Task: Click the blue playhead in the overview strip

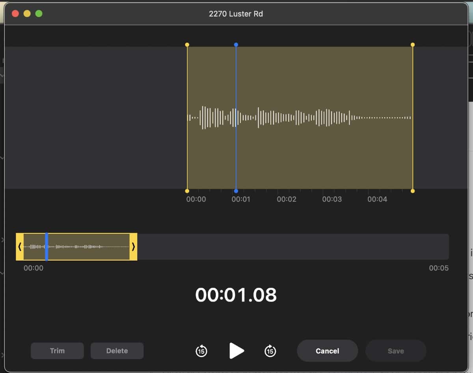Action: point(47,247)
